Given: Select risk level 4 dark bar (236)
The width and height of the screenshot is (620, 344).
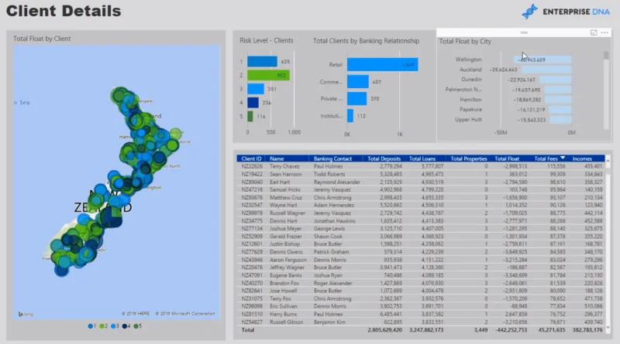Looking at the screenshot, I should 253,103.
